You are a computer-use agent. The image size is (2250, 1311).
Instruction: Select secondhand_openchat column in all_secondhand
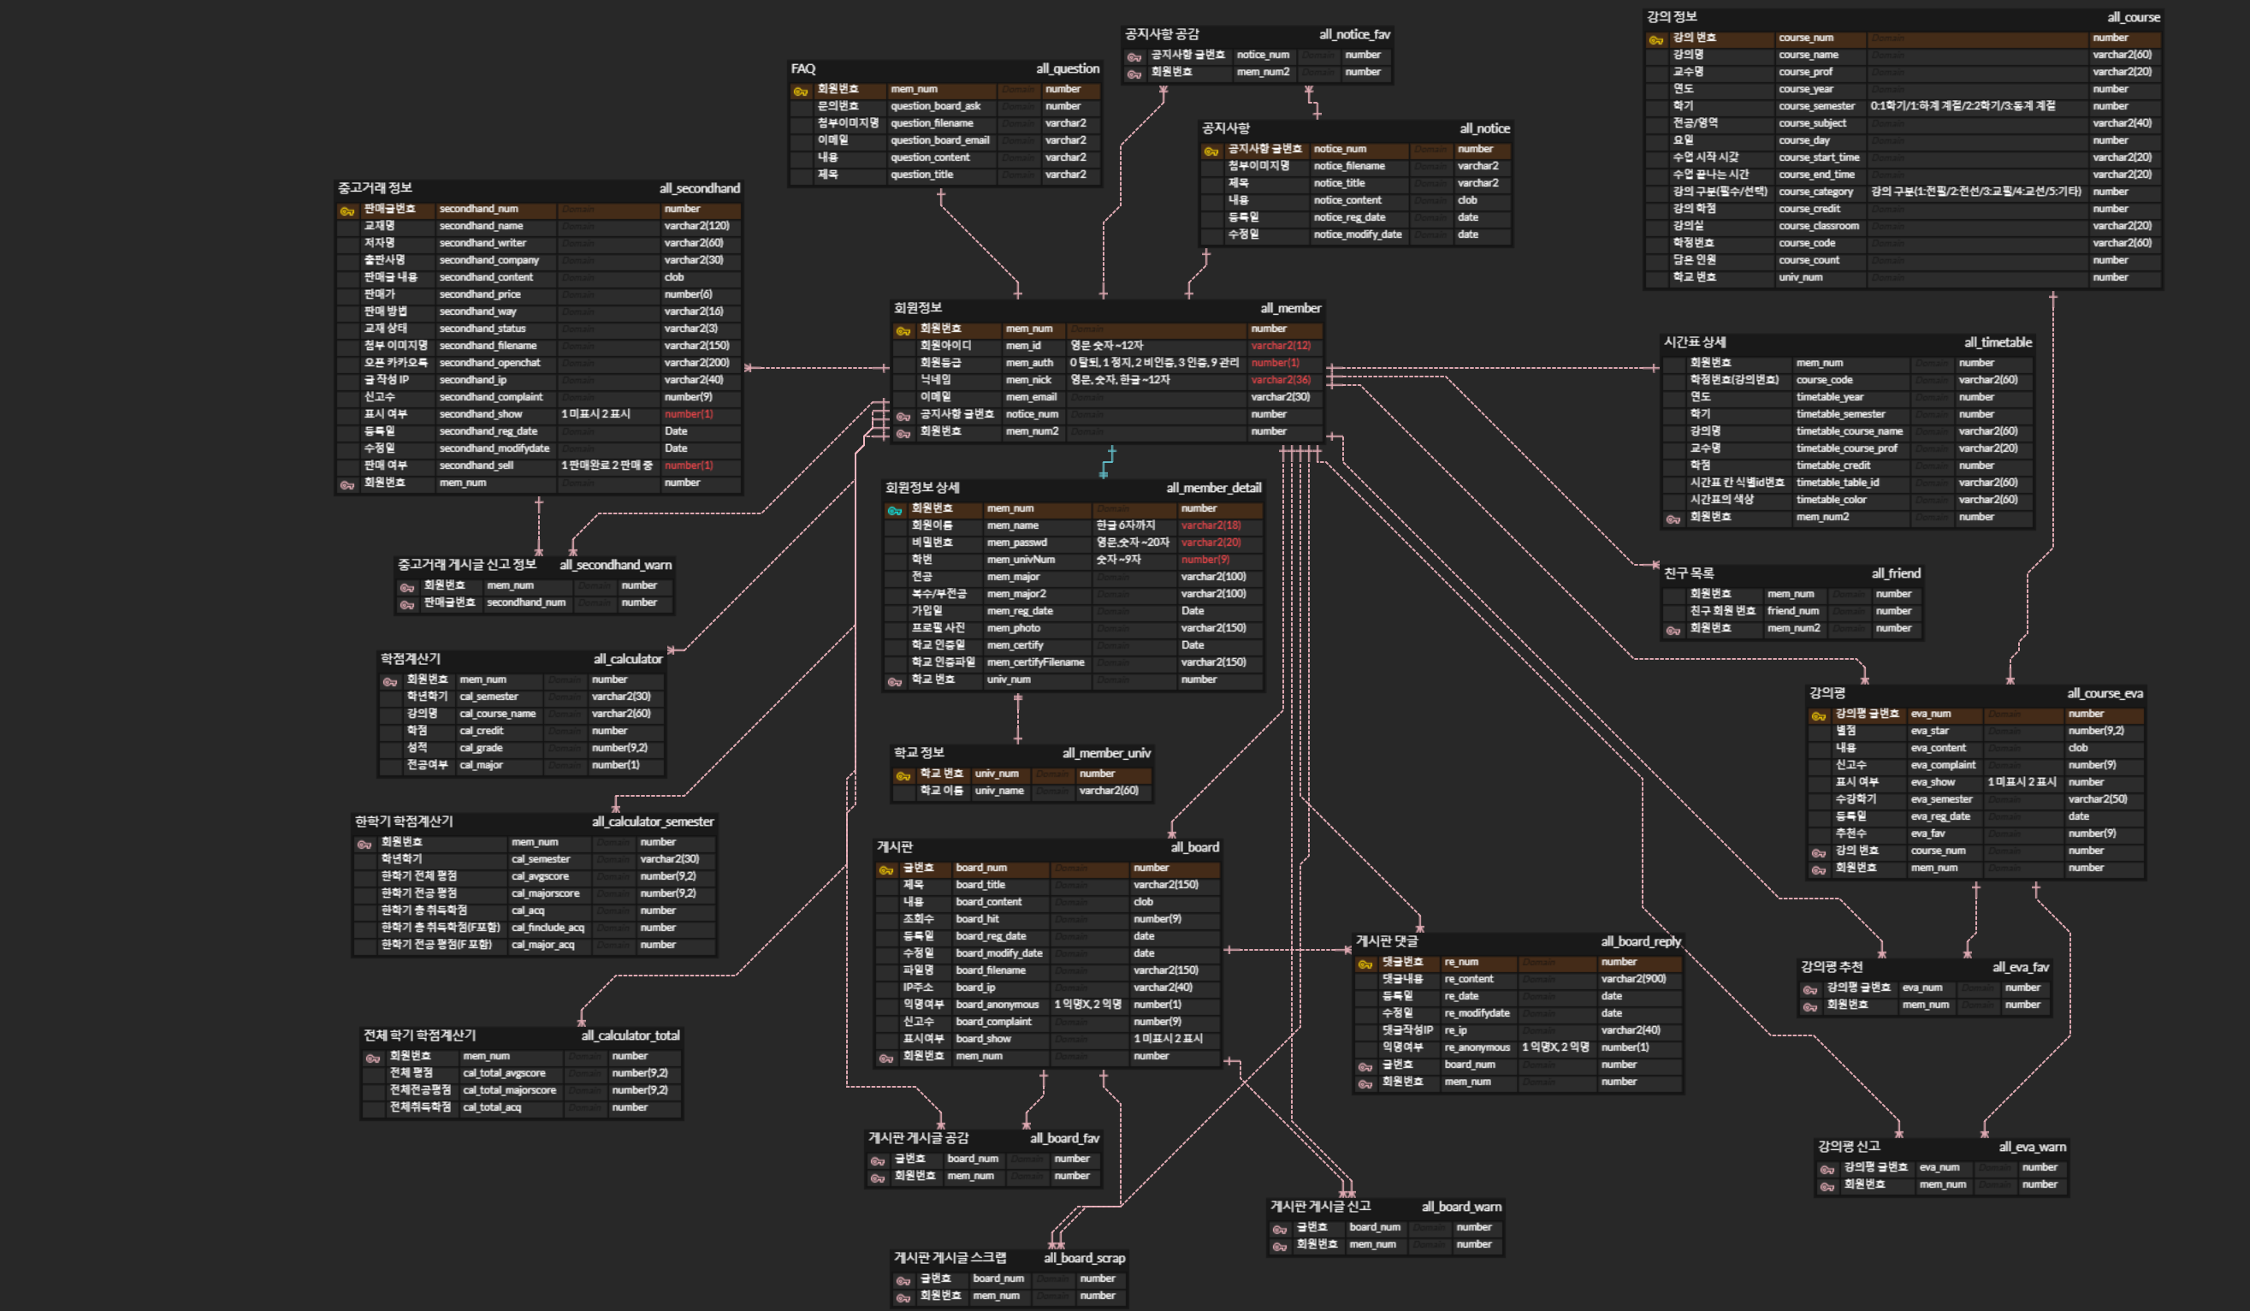coord(489,363)
